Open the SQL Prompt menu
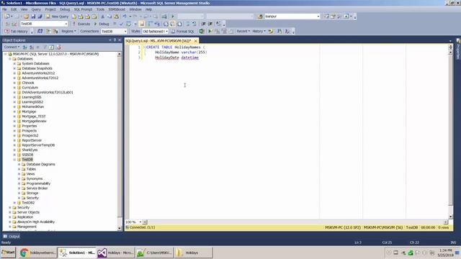461x259 pixels. click(83, 9)
